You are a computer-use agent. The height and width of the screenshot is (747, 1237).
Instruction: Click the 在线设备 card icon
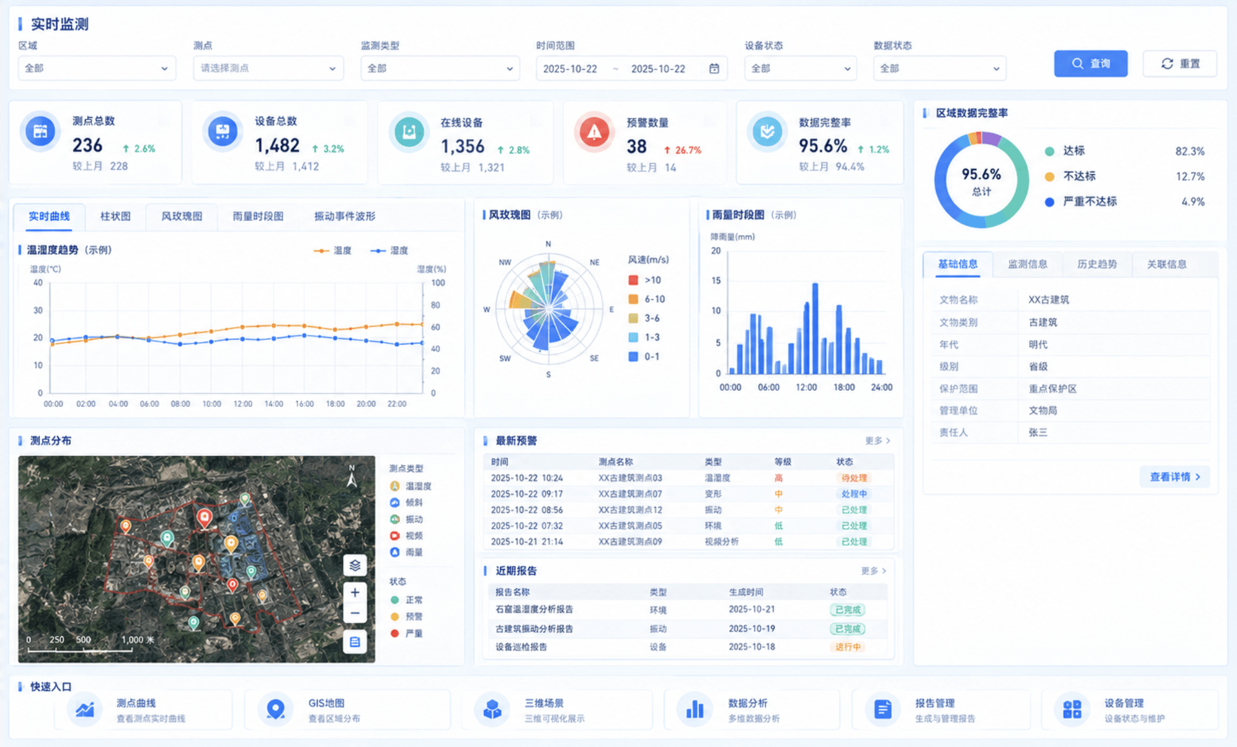pyautogui.click(x=409, y=132)
